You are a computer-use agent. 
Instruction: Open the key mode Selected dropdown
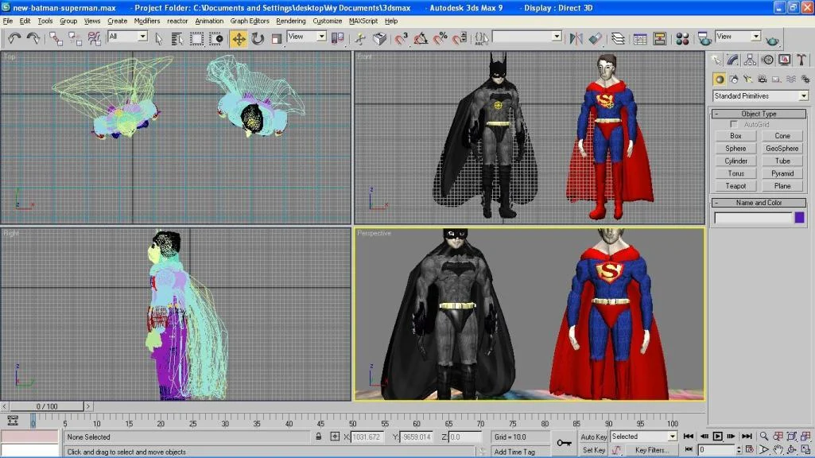(x=643, y=437)
